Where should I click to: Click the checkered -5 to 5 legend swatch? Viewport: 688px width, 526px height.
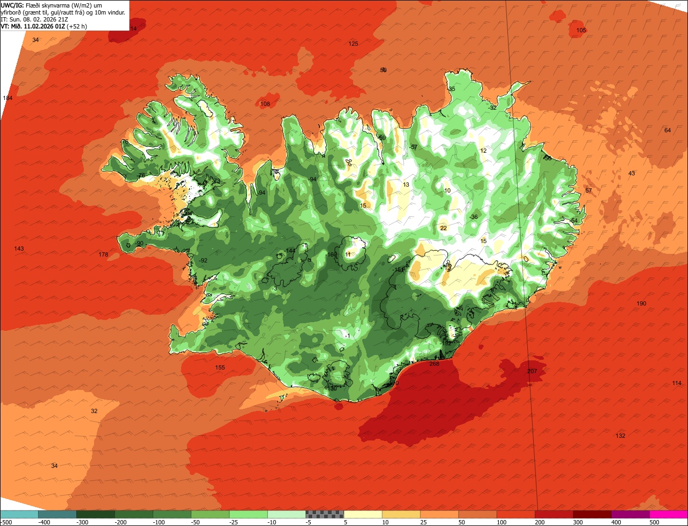click(x=325, y=514)
